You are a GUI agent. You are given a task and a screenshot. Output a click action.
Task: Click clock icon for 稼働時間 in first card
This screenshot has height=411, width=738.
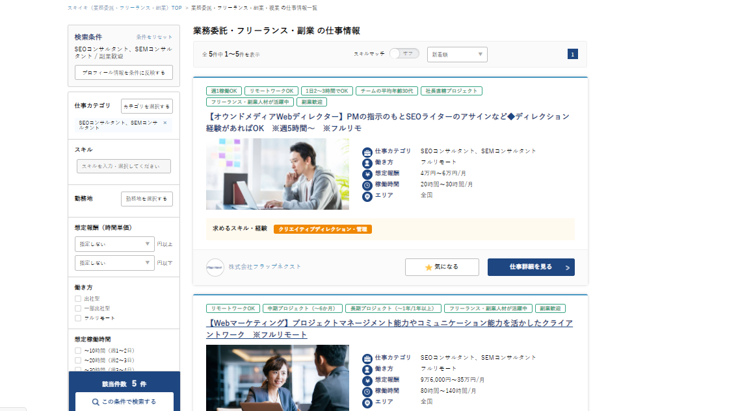[x=367, y=185]
